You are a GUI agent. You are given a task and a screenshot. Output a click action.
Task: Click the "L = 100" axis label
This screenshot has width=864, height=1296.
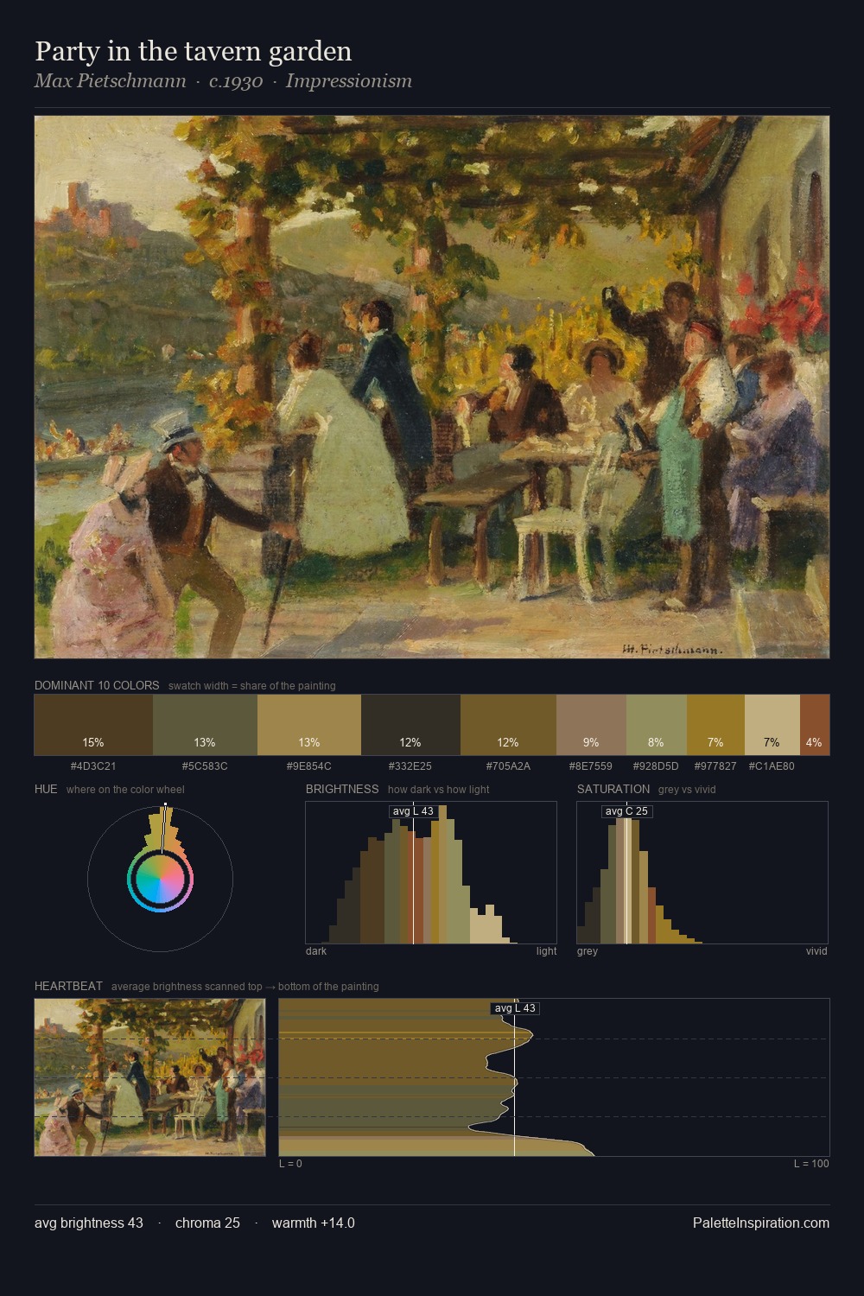click(x=811, y=1164)
